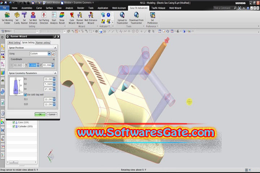Open Show Result tool

click(62, 18)
